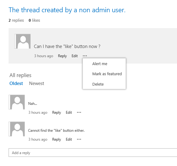Click the avatar beside the "Cannot find" reply
The width and height of the screenshot is (177, 166).
click(17, 129)
